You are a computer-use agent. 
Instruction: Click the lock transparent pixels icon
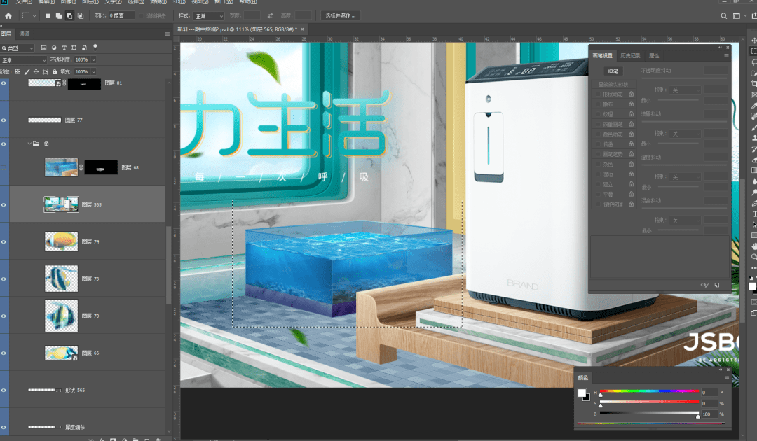[x=18, y=72]
